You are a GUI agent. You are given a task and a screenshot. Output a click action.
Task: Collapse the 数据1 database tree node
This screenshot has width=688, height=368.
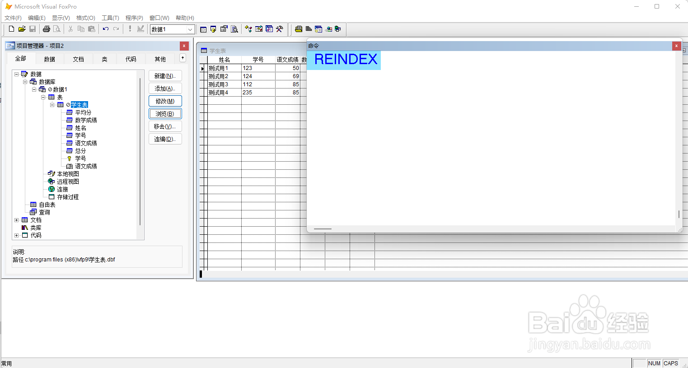point(34,89)
